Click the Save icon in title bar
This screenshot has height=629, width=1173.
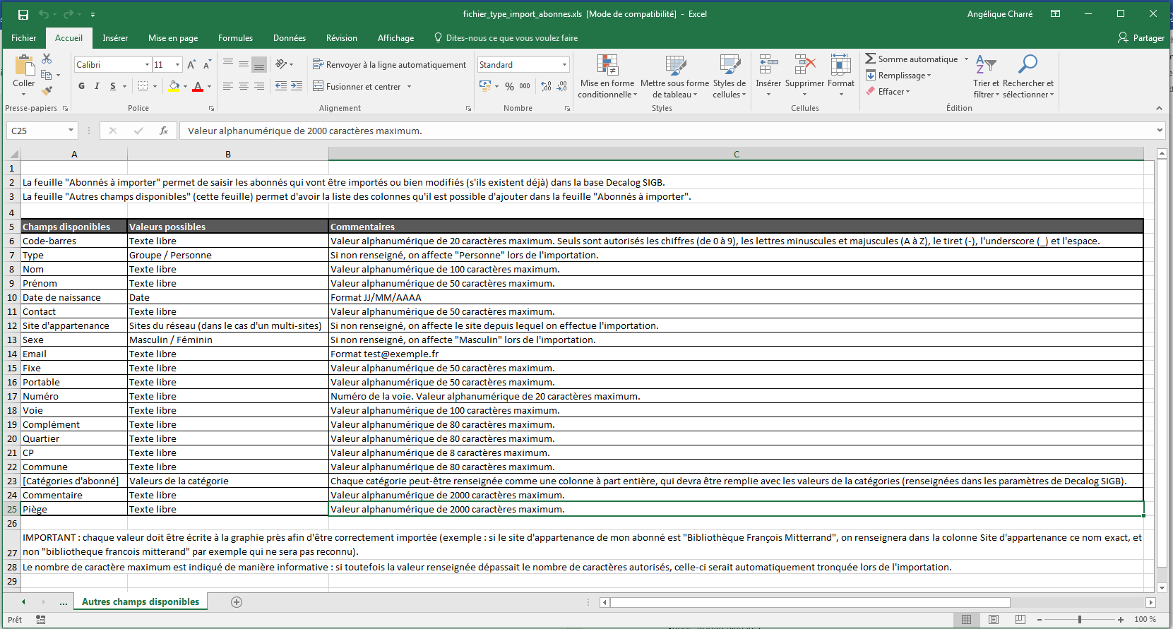coord(23,14)
